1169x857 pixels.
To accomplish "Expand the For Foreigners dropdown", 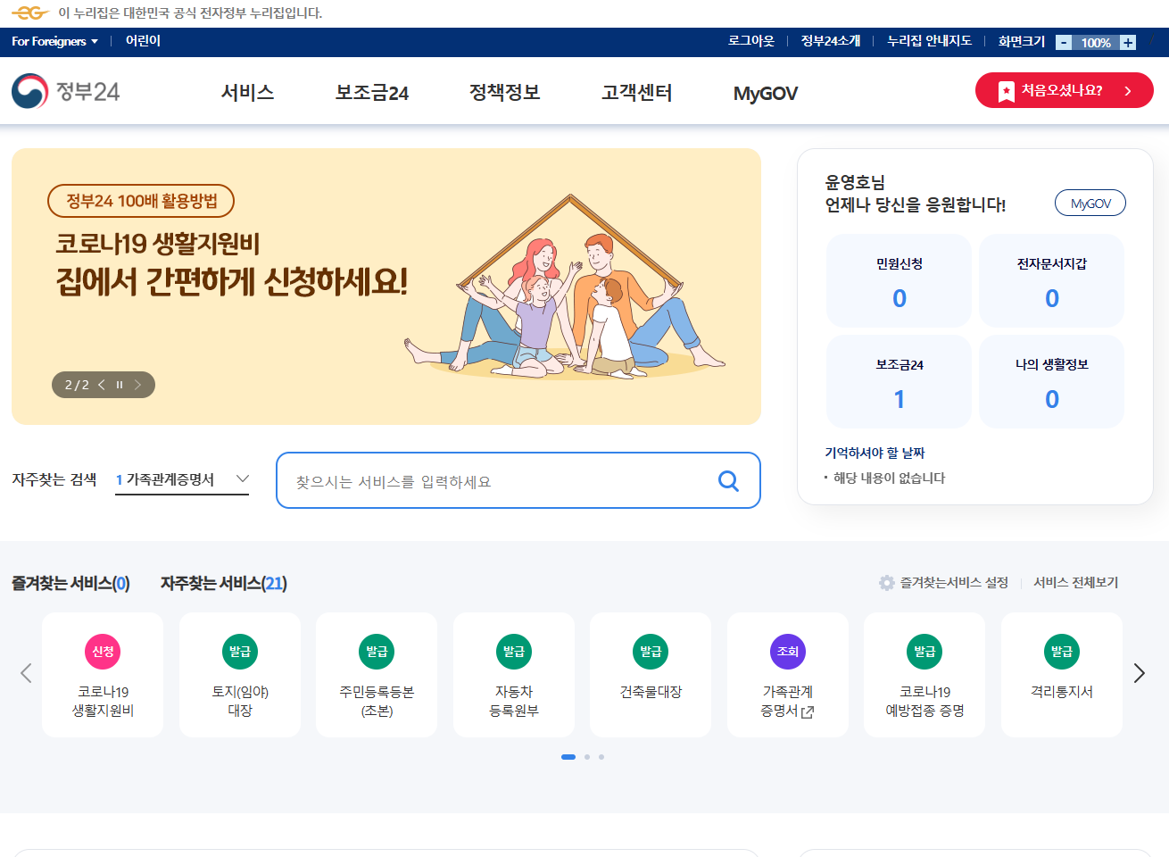I will pos(54,41).
